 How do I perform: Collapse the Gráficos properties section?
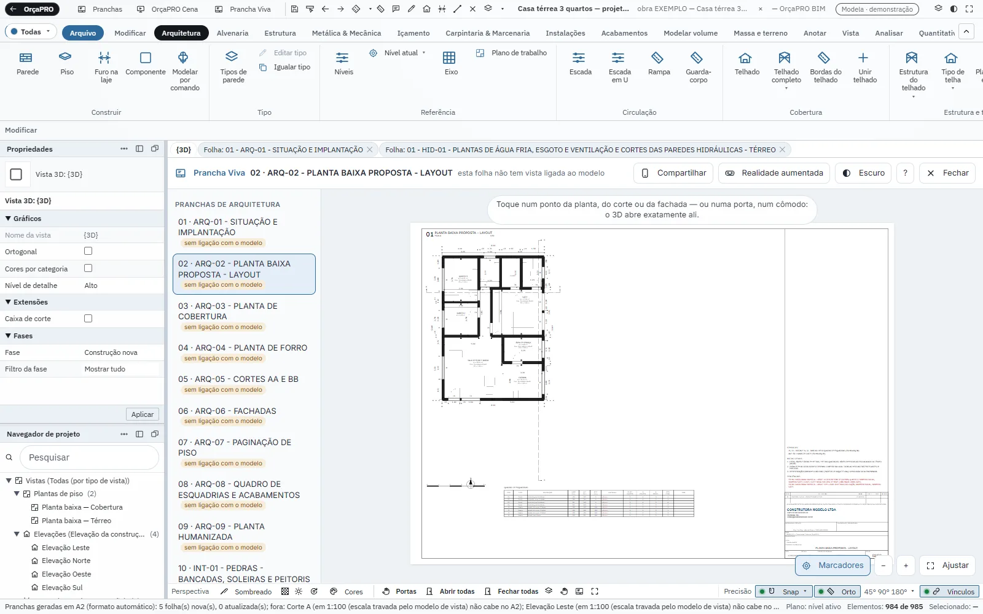[9, 219]
